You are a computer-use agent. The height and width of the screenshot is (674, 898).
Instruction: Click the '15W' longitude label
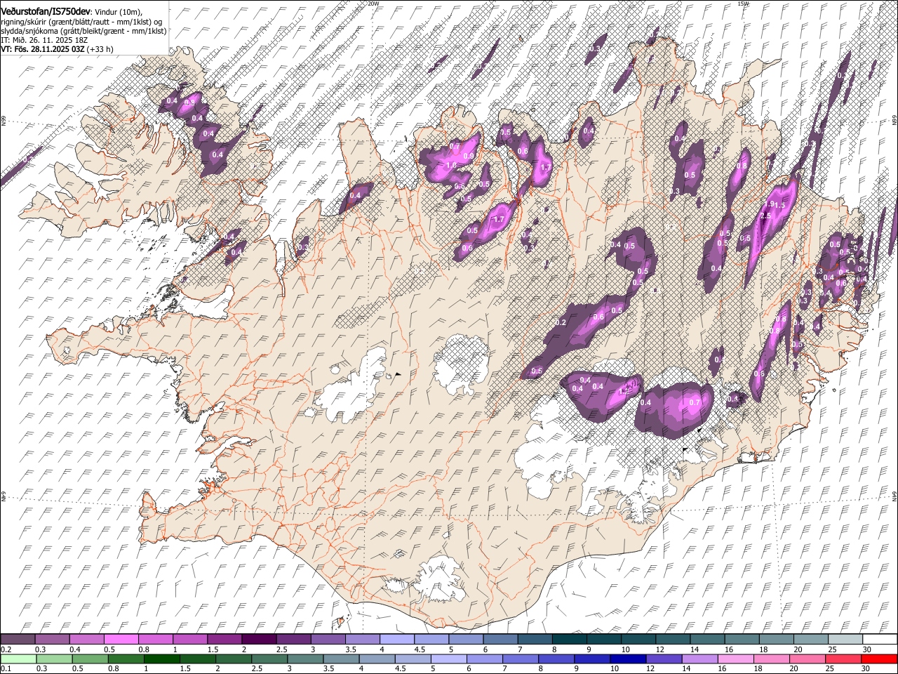744,4
